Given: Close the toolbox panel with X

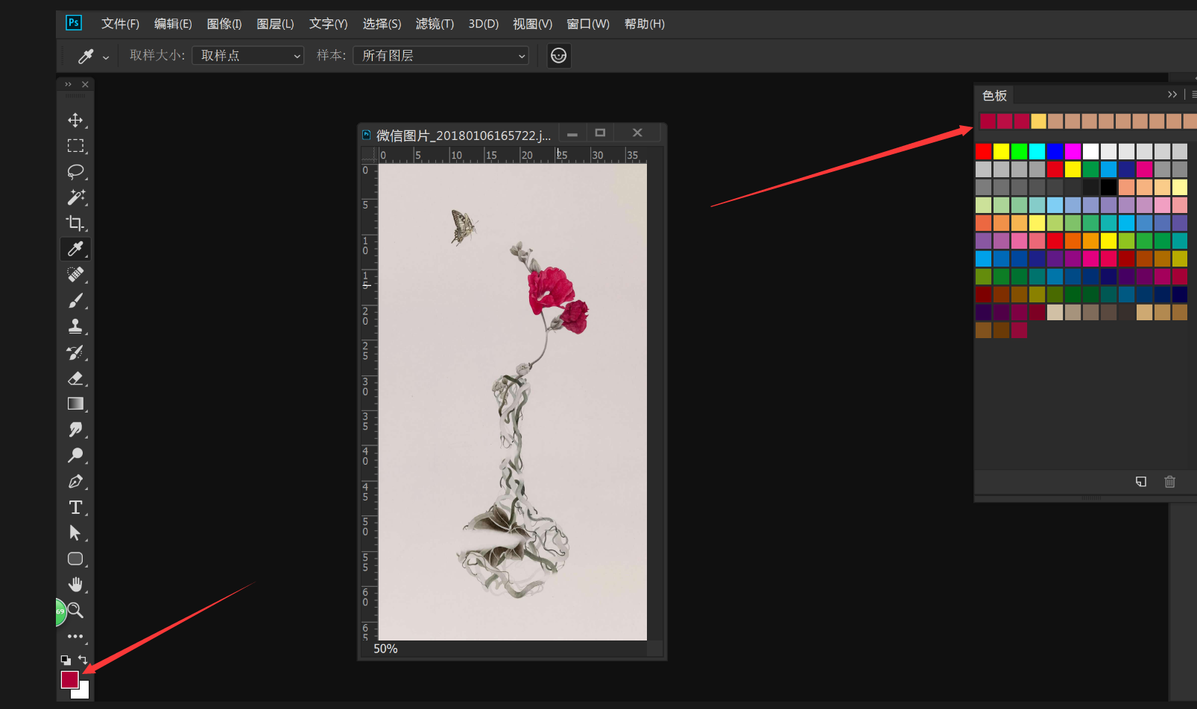Looking at the screenshot, I should tap(85, 84).
